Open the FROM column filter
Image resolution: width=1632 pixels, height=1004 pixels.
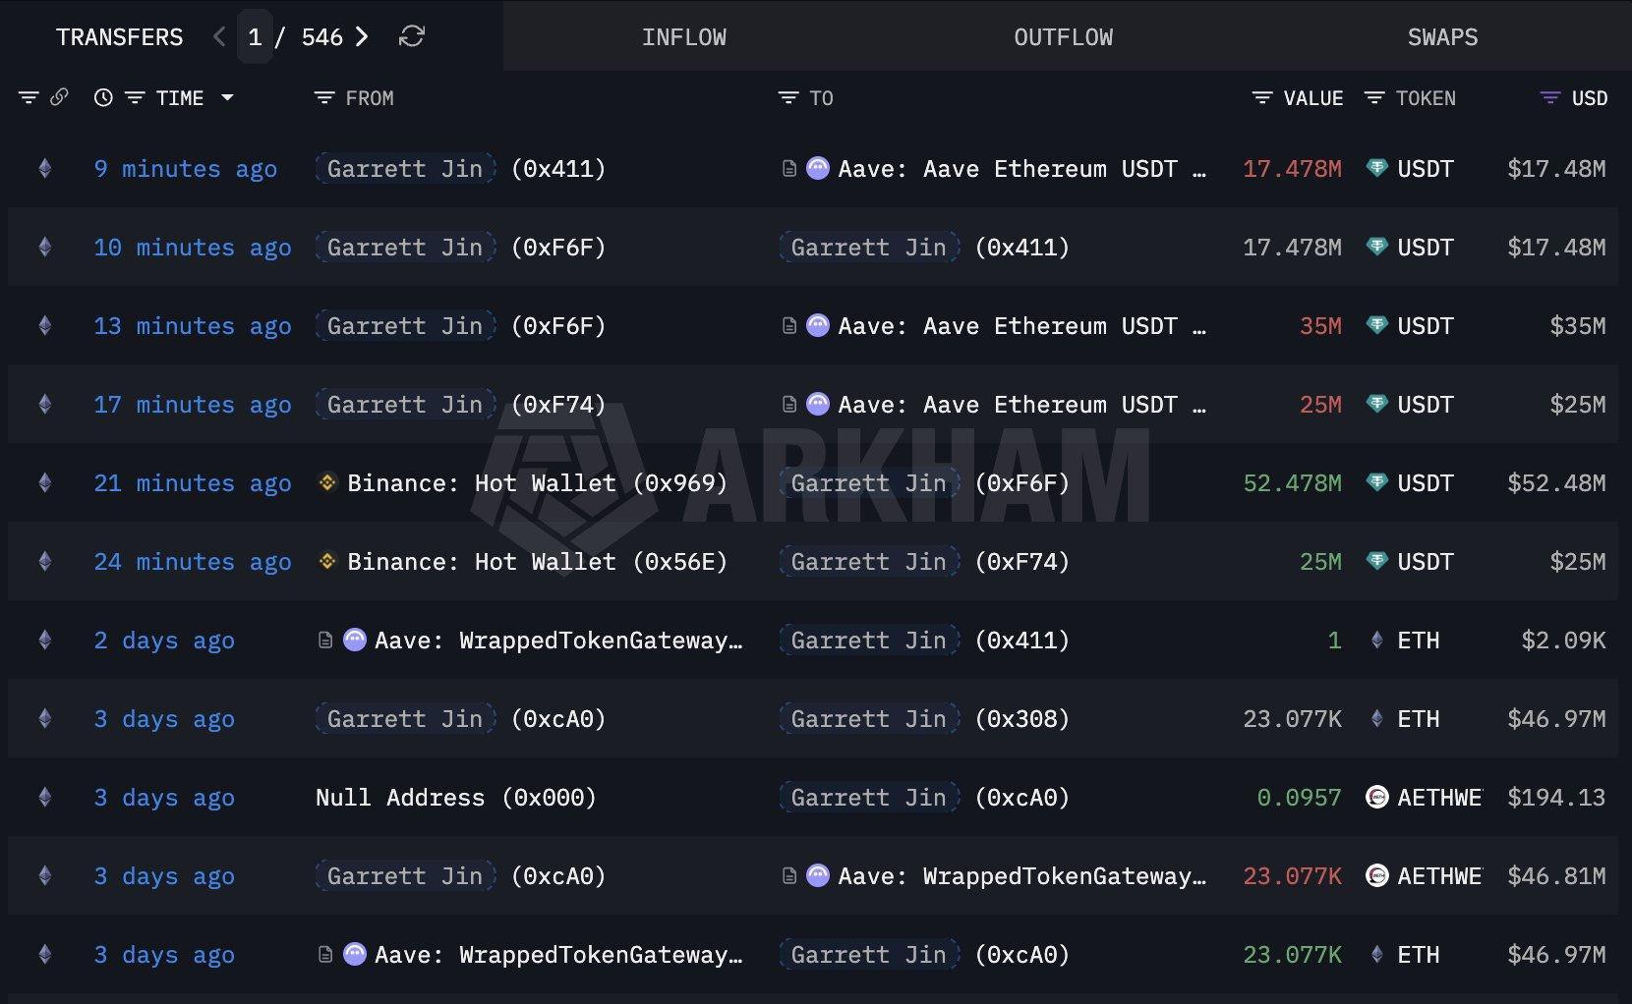tap(324, 98)
